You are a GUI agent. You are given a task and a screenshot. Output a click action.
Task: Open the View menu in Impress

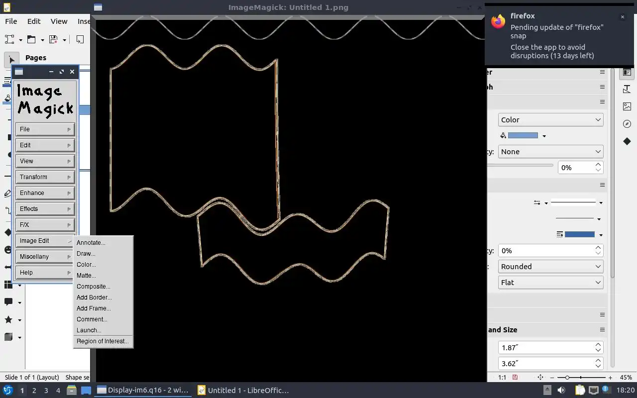click(59, 21)
